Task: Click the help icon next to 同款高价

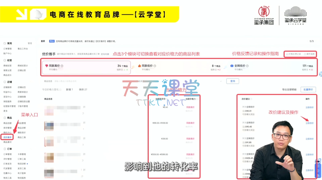Action: (62, 66)
